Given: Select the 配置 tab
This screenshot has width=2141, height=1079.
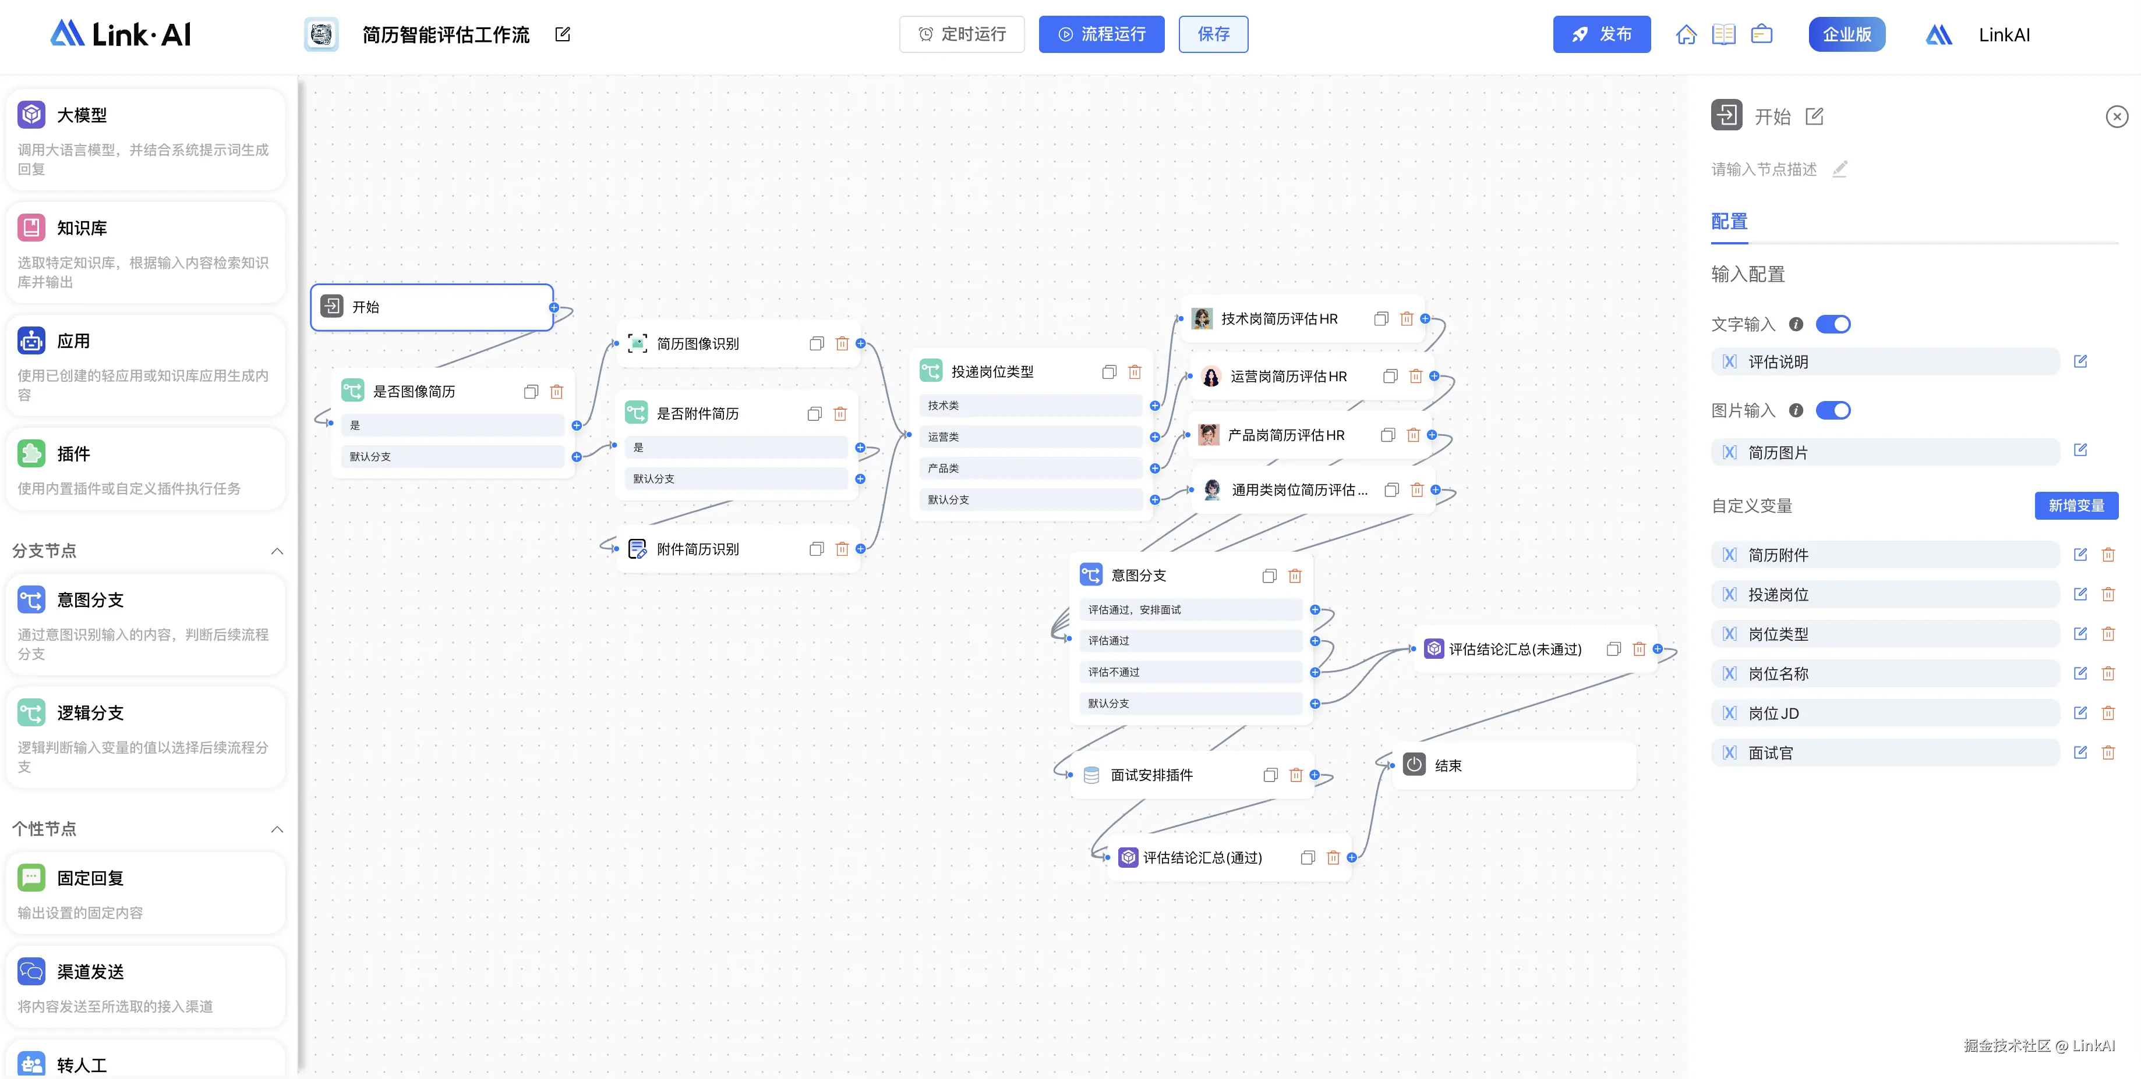Looking at the screenshot, I should click(1729, 222).
